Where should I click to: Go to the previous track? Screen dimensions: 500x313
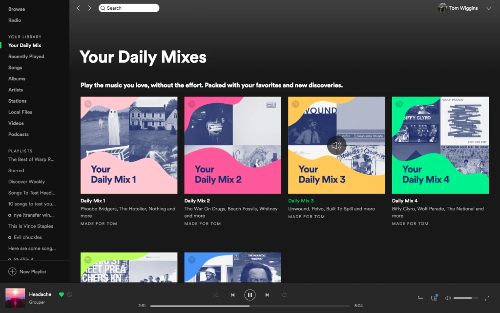tap(232, 295)
